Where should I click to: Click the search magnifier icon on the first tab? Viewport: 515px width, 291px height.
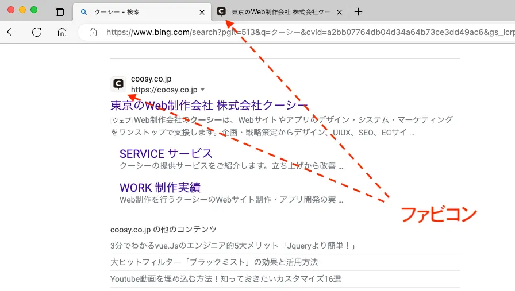coord(84,12)
